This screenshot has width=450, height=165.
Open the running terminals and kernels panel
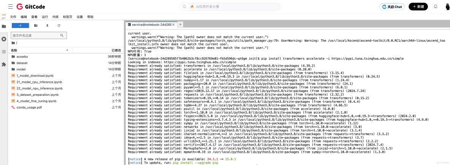pyautogui.click(x=4, y=39)
